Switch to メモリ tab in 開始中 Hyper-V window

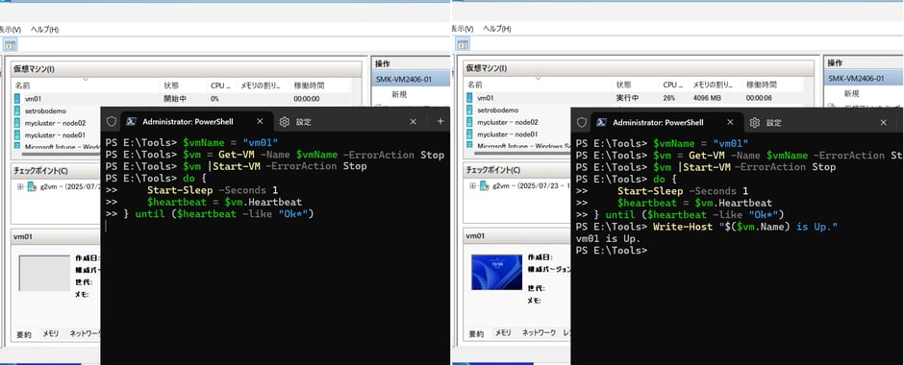pyautogui.click(x=50, y=333)
